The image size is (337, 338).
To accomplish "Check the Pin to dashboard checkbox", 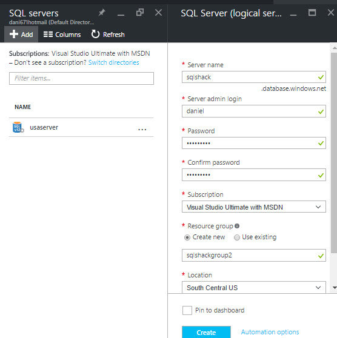I will tap(187, 310).
